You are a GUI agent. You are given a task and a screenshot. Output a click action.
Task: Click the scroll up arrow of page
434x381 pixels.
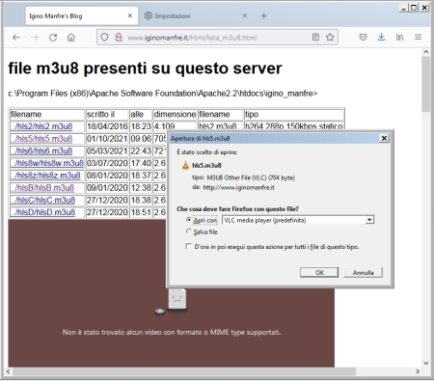pos(426,52)
